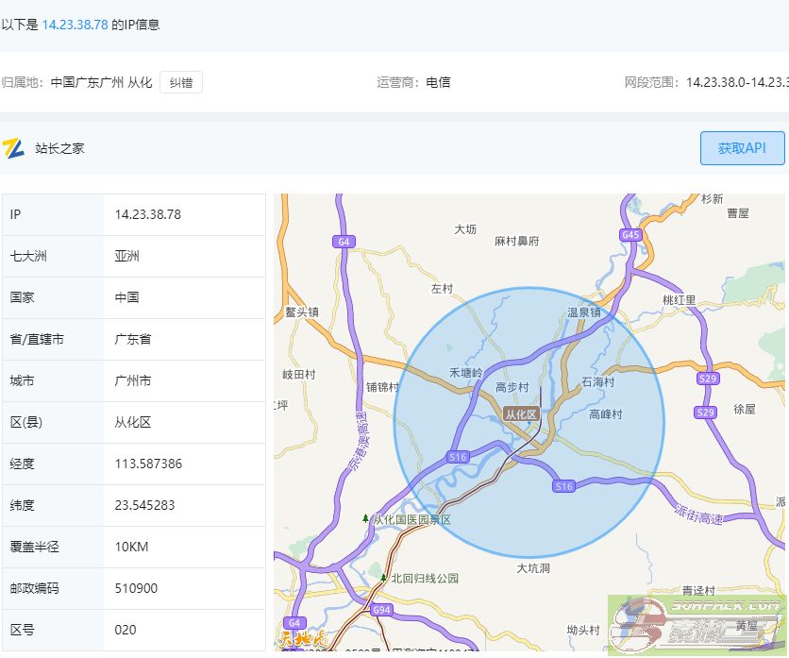Screen dimensions: 789x658
Task: Click the 温泉镇 town label on map
Action: click(583, 312)
